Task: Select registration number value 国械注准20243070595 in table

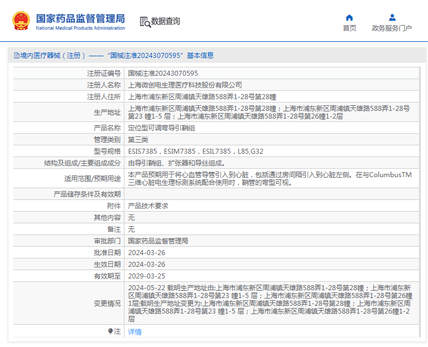Action: 163,74
